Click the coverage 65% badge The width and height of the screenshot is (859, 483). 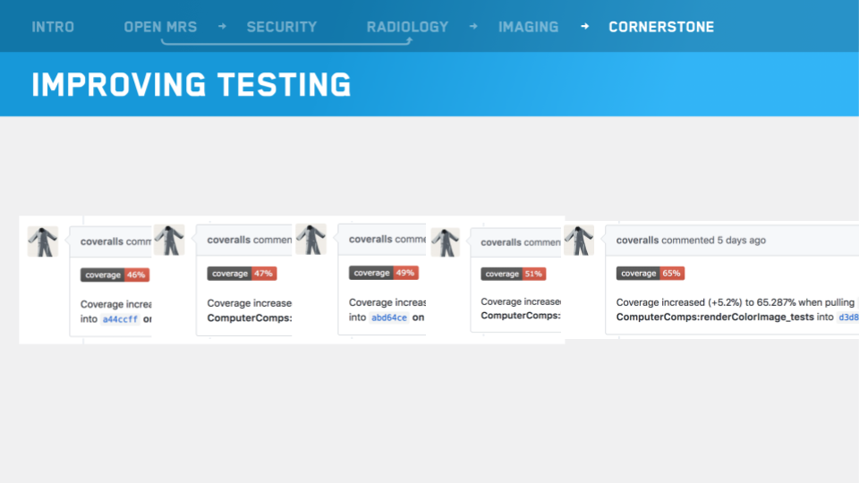pos(650,273)
